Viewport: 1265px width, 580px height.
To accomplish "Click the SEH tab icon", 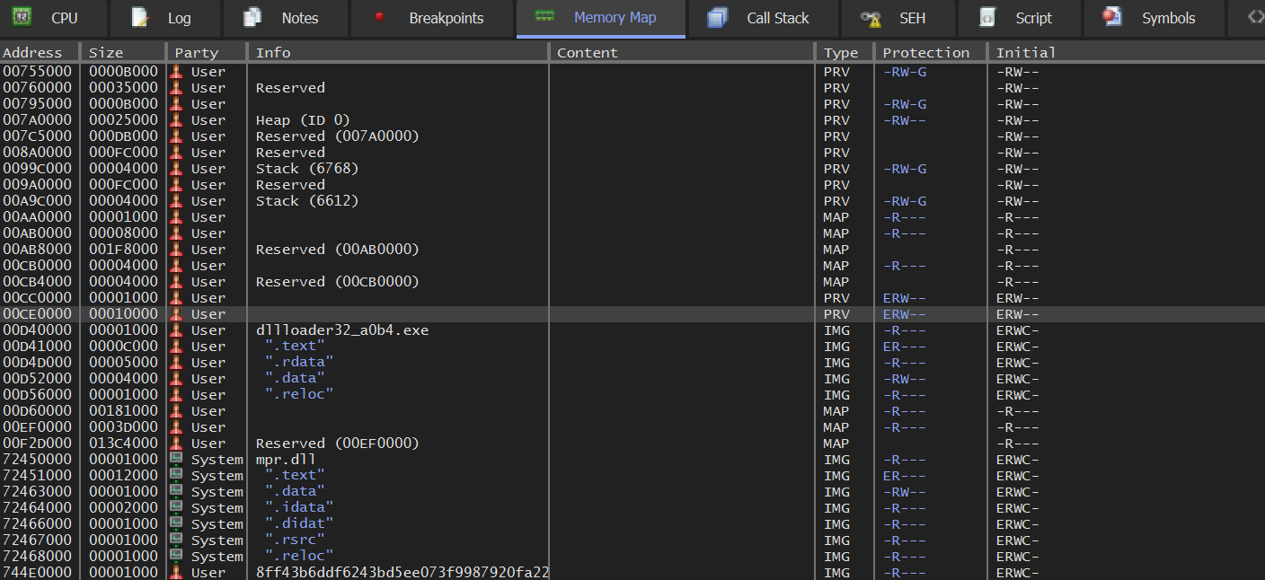I will tap(870, 17).
